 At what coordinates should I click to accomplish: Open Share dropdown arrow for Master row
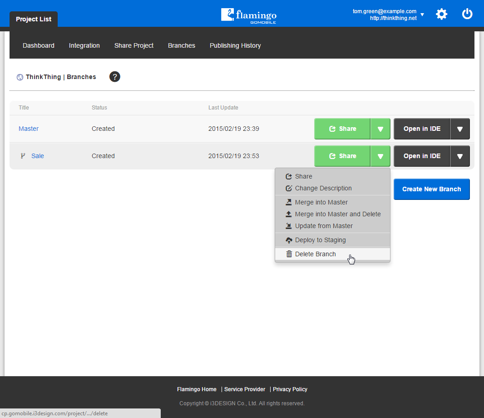[x=380, y=129]
